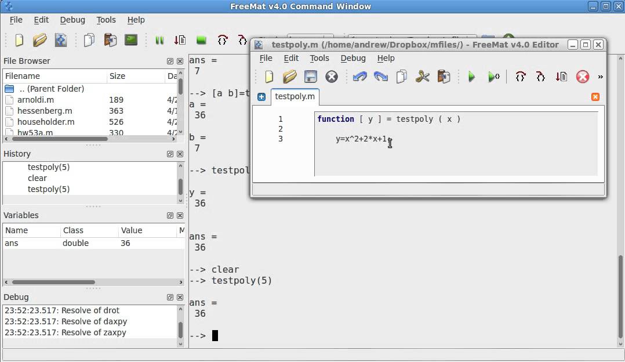Screen dimensions: 625x362
Task: Click the Value column header in Variables
Action: point(147,230)
